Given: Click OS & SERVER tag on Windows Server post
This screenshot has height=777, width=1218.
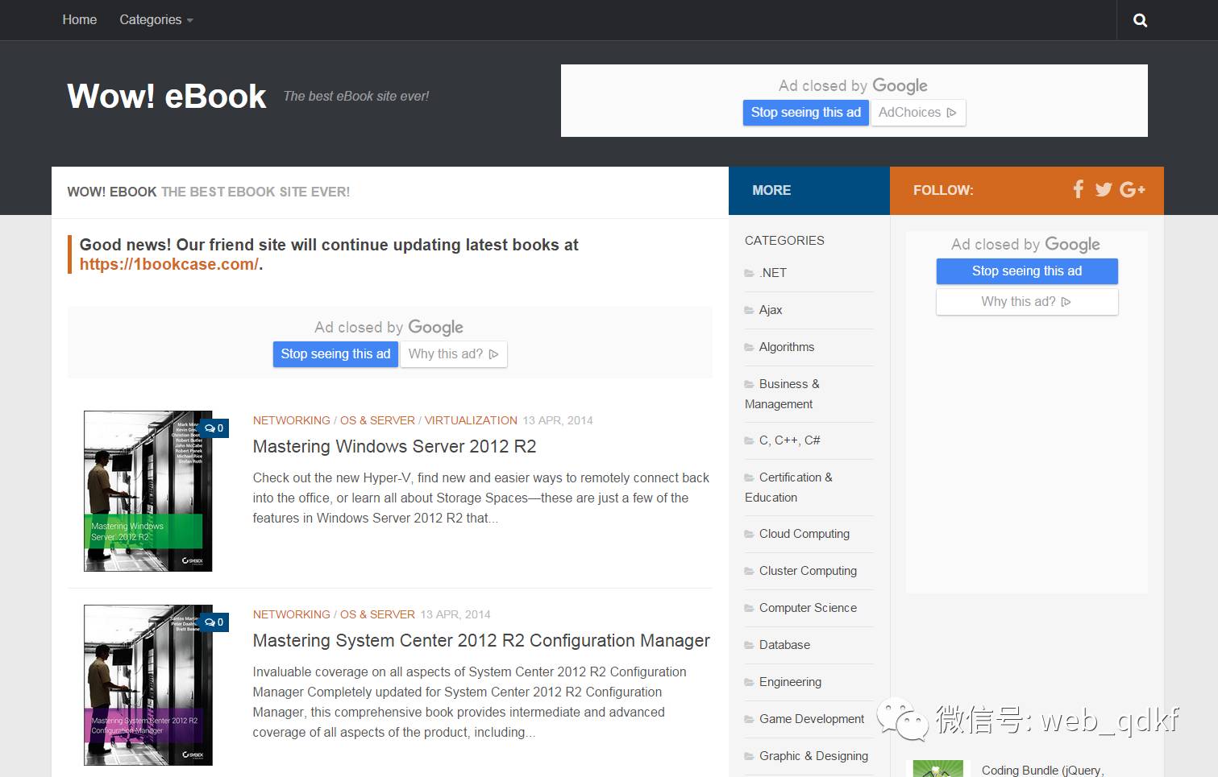Looking at the screenshot, I should click(x=377, y=420).
